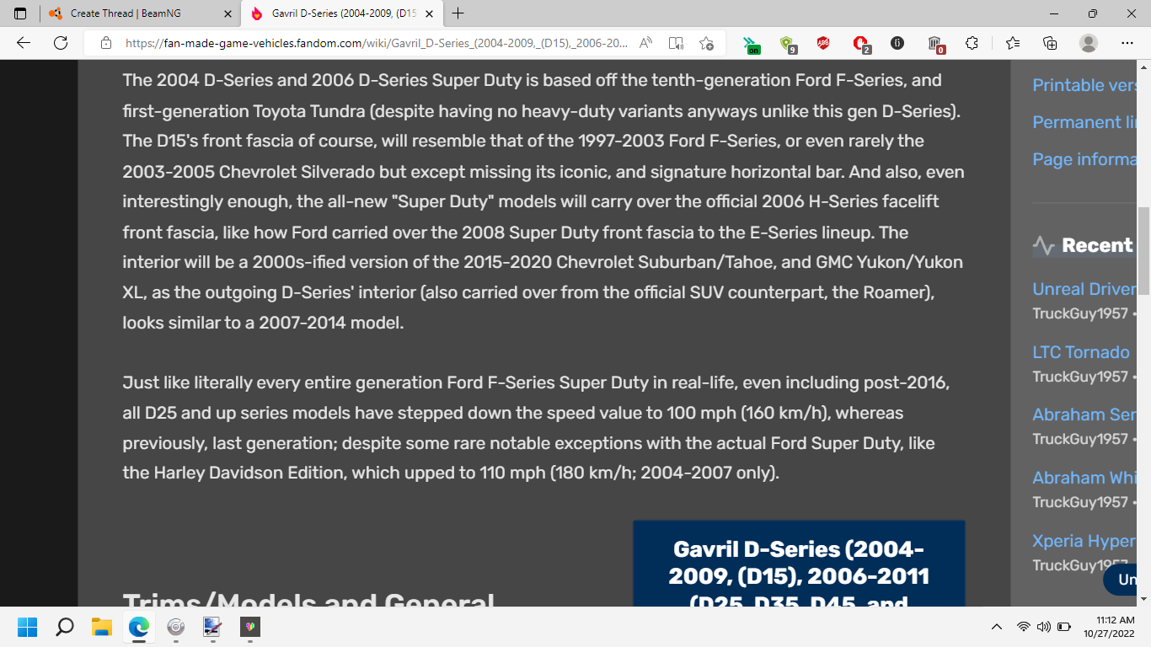This screenshot has width=1151, height=647.
Task: Open rainbow heart taskbar app
Action: point(250,627)
